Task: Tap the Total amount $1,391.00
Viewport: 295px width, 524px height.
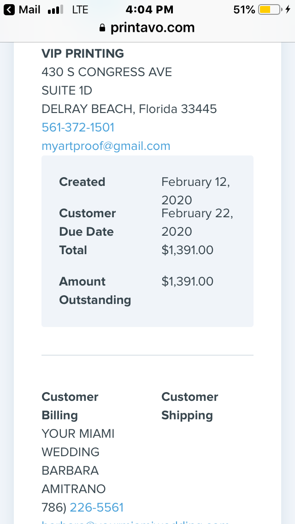Action: click(188, 250)
